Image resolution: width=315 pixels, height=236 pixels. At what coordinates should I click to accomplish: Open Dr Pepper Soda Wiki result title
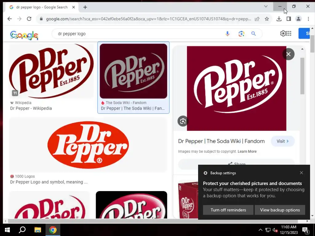[133, 108]
